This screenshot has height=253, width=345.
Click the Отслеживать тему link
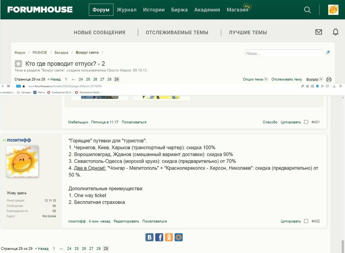[286, 79]
